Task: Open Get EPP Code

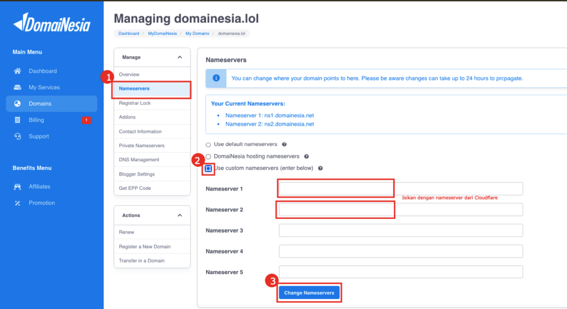Action: (152, 188)
